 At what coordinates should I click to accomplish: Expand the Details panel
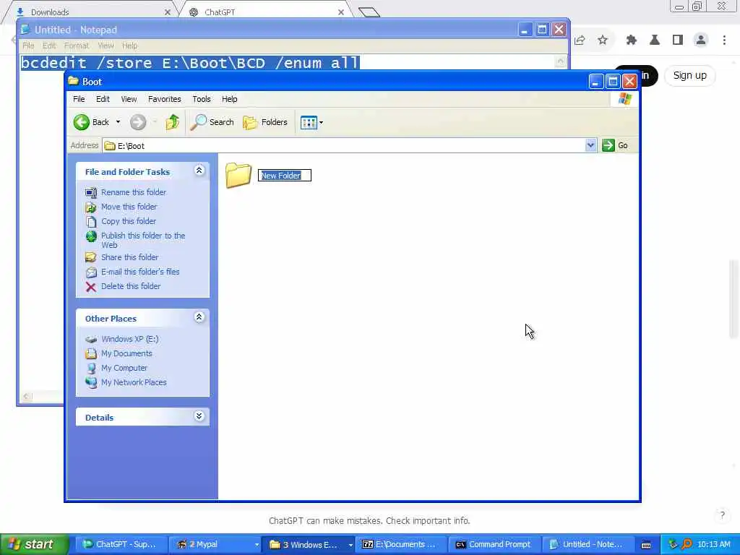pos(199,416)
